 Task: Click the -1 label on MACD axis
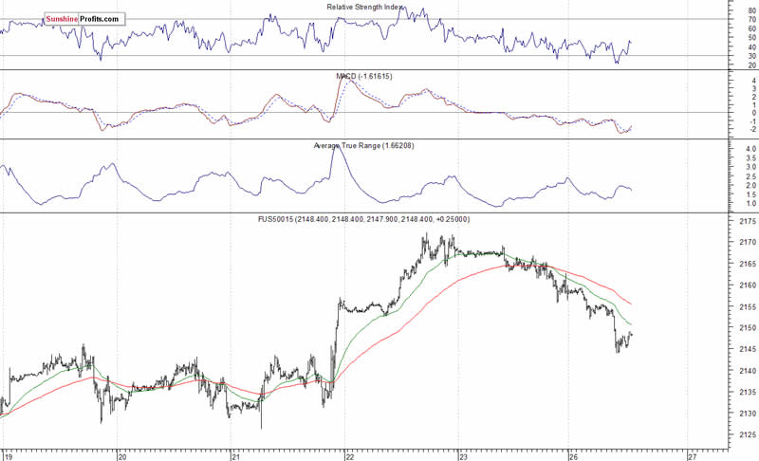point(752,120)
